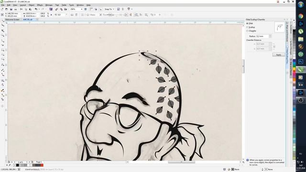Click the Export icon in toolbar
306x172 pixels.
(x=61, y=9)
